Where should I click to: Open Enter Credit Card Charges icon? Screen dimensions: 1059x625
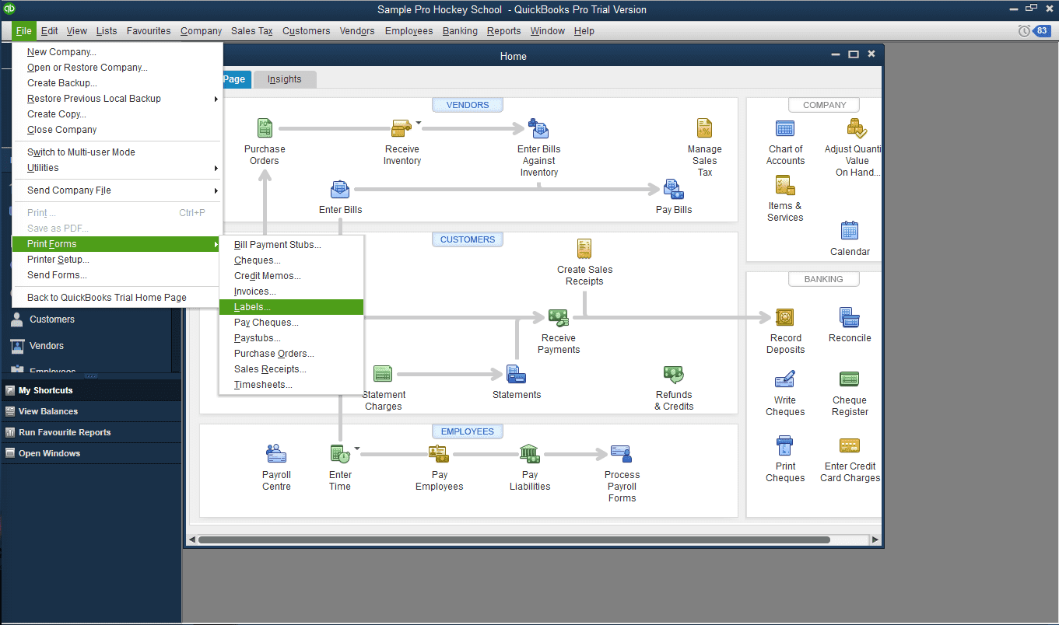point(849,445)
